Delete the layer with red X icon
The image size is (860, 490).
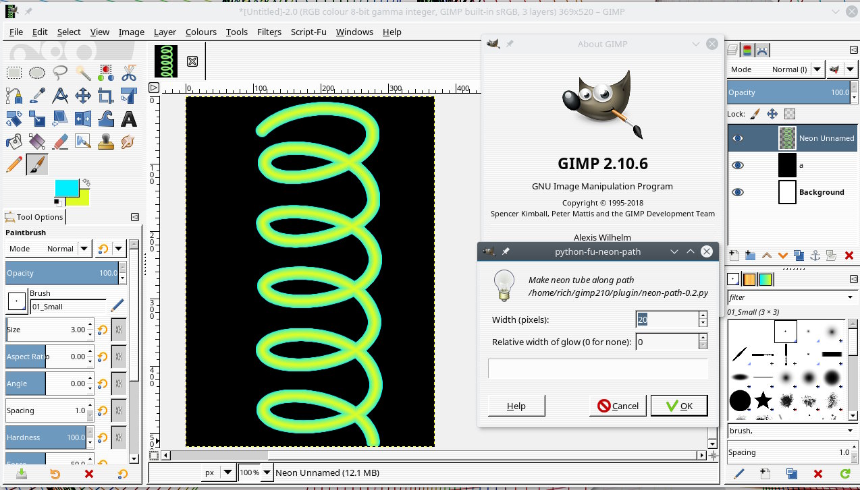[849, 255]
